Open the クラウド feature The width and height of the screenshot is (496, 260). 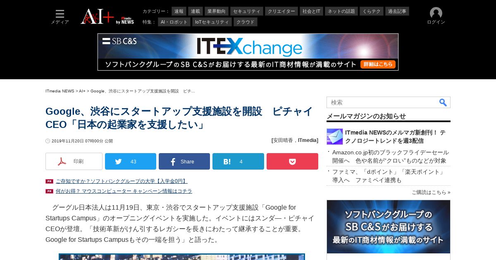click(246, 22)
